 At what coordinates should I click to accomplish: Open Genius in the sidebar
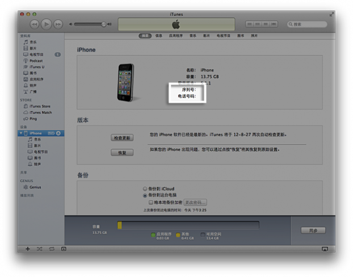(x=35, y=187)
